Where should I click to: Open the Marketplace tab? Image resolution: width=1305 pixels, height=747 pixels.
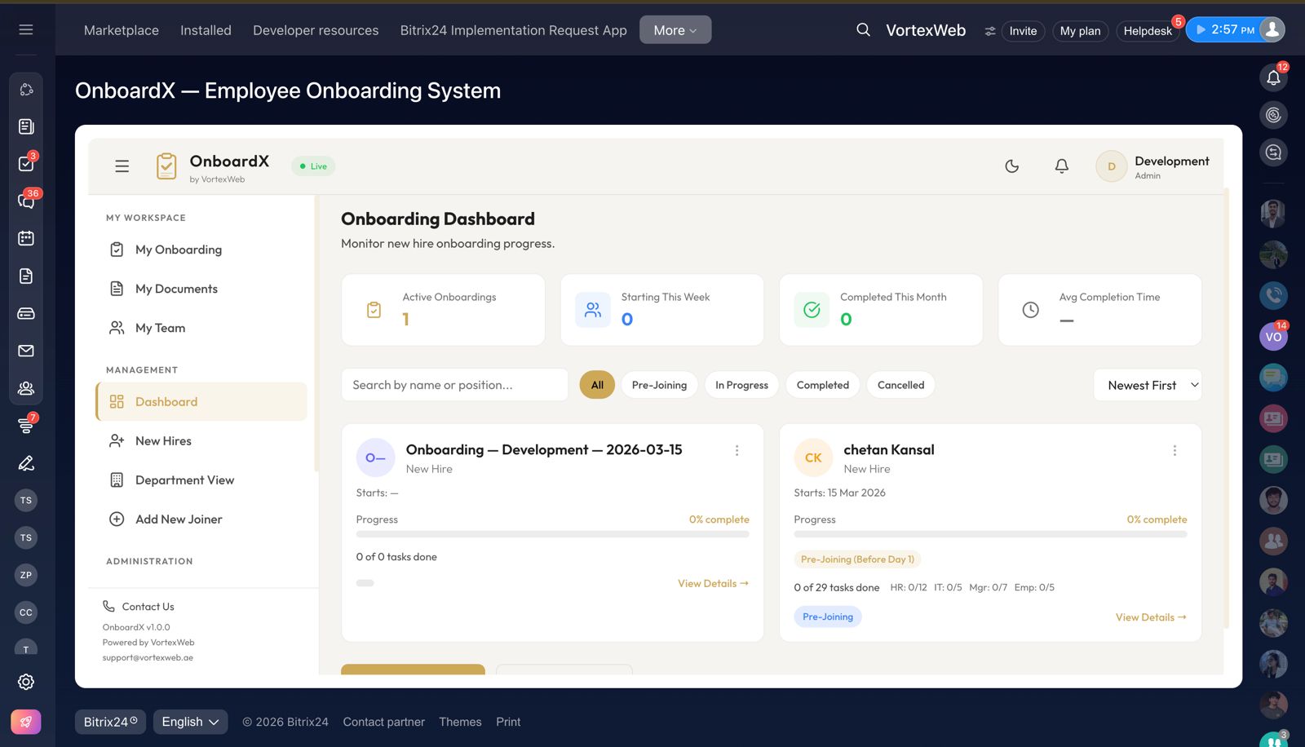[122, 30]
